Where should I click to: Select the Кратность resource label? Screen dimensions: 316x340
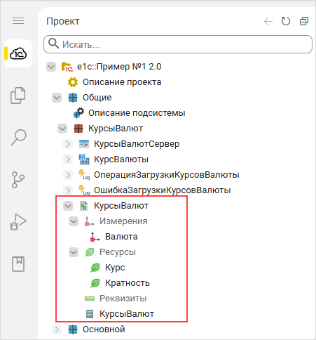coord(128,283)
